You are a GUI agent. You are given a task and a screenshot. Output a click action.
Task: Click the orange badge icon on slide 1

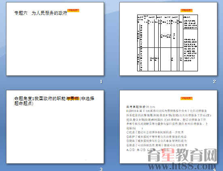(73, 11)
